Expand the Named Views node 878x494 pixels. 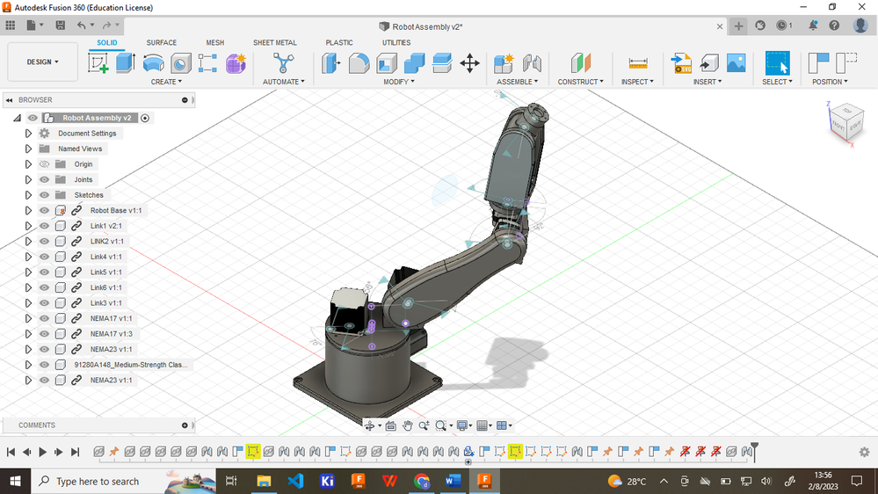click(x=28, y=149)
